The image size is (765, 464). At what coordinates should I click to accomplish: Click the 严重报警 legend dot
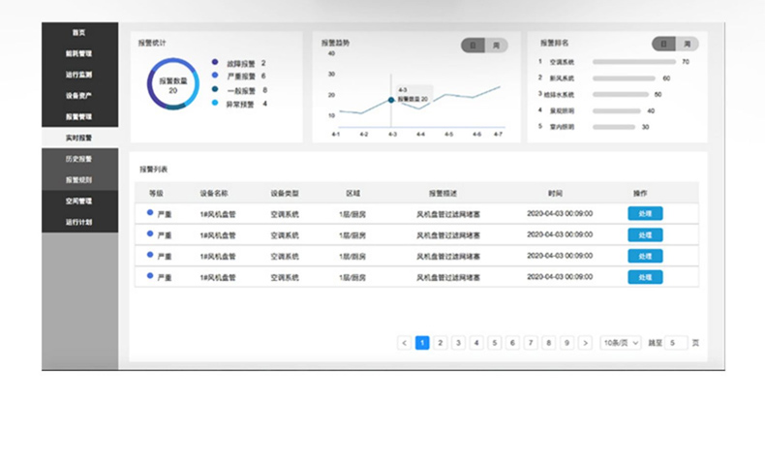pyautogui.click(x=215, y=77)
